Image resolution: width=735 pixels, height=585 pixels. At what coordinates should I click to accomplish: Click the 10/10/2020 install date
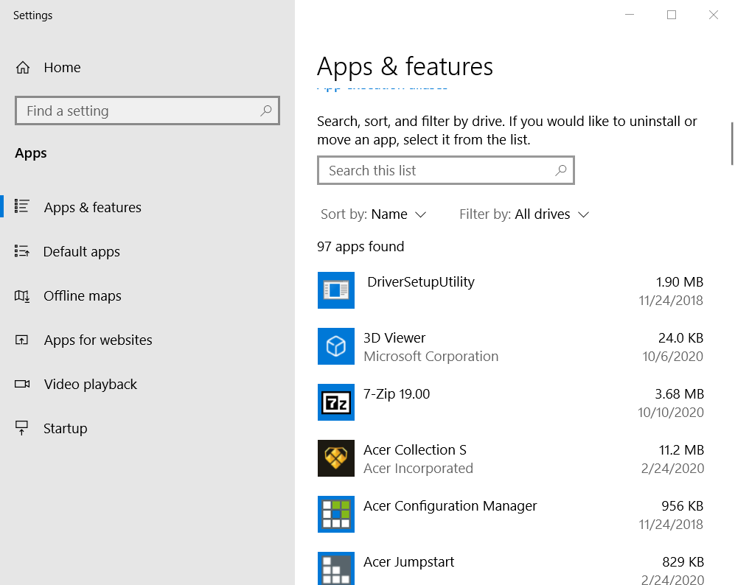click(x=670, y=412)
